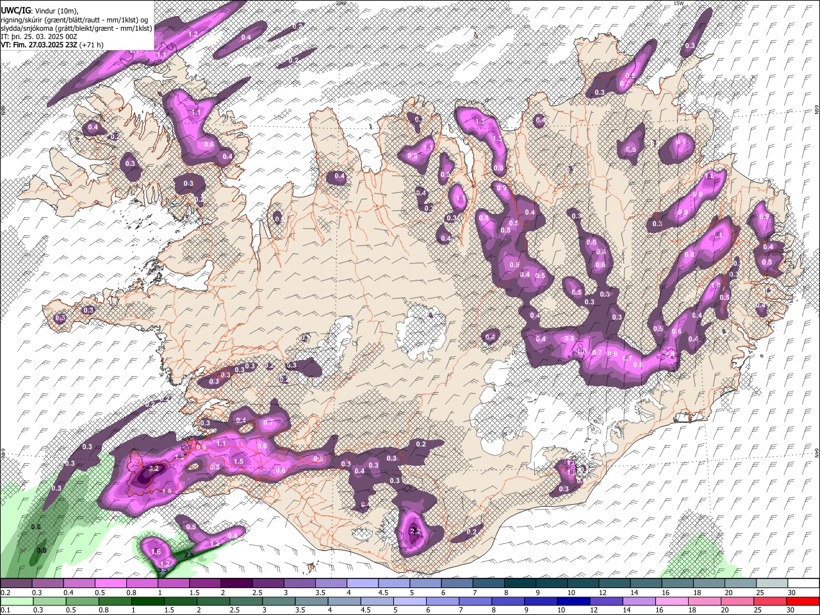
Task: Click the light lavender 4 swatch, upper legend row
Action: click(362, 584)
